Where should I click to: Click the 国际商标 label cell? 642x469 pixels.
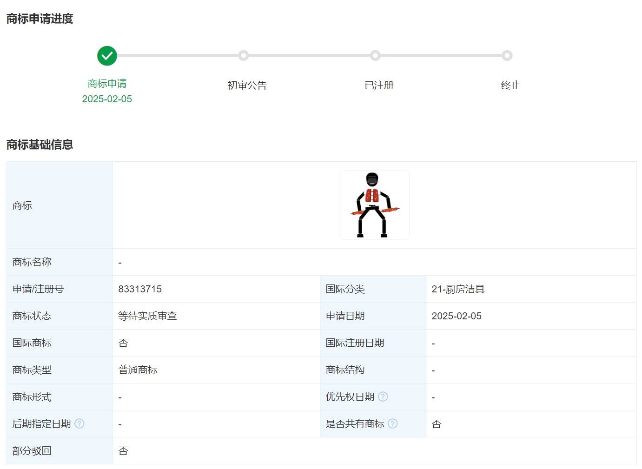click(60, 343)
